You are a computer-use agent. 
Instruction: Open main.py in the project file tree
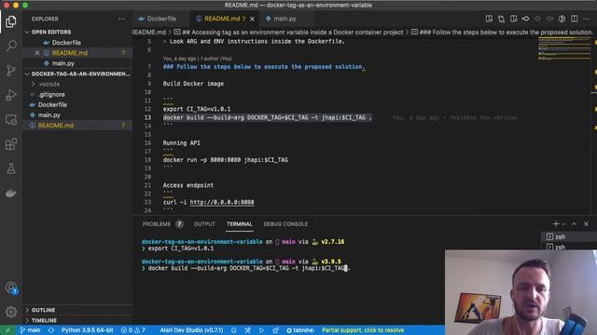point(49,114)
